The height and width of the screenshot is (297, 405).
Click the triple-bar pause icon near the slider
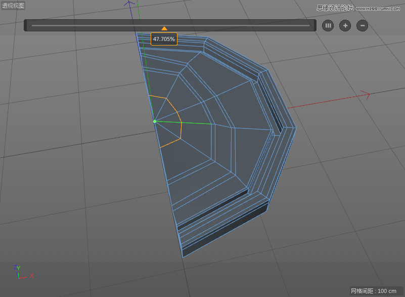(328, 25)
